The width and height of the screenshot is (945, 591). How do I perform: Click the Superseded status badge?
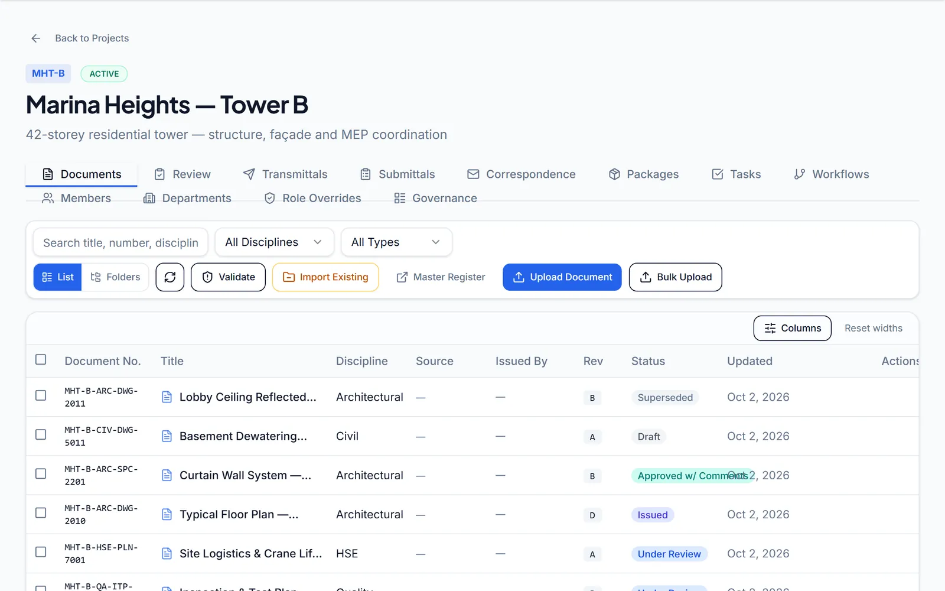coord(665,398)
